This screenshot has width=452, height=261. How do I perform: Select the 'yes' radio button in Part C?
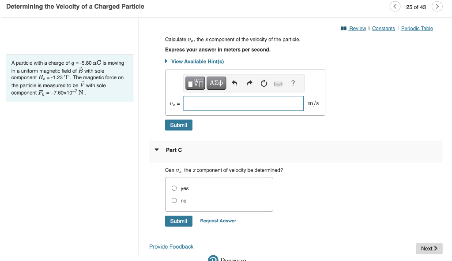[174, 188]
